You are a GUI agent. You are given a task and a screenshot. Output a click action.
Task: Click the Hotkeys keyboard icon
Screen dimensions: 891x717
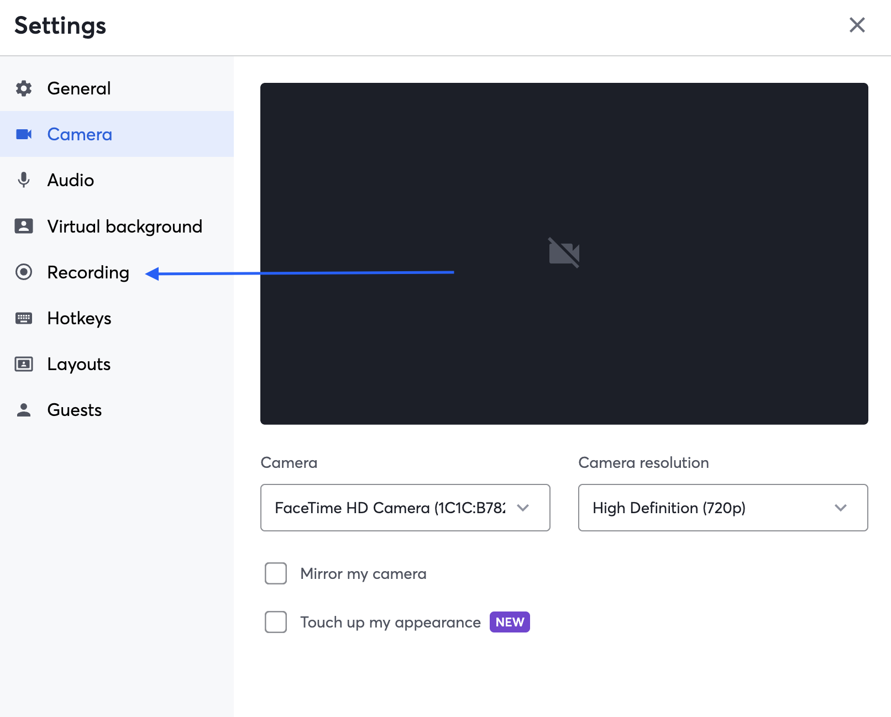click(x=24, y=318)
